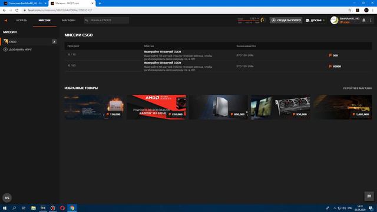377x212 pixels.
Task: Click the screen recorder taskbar icon
Action: [52, 208]
